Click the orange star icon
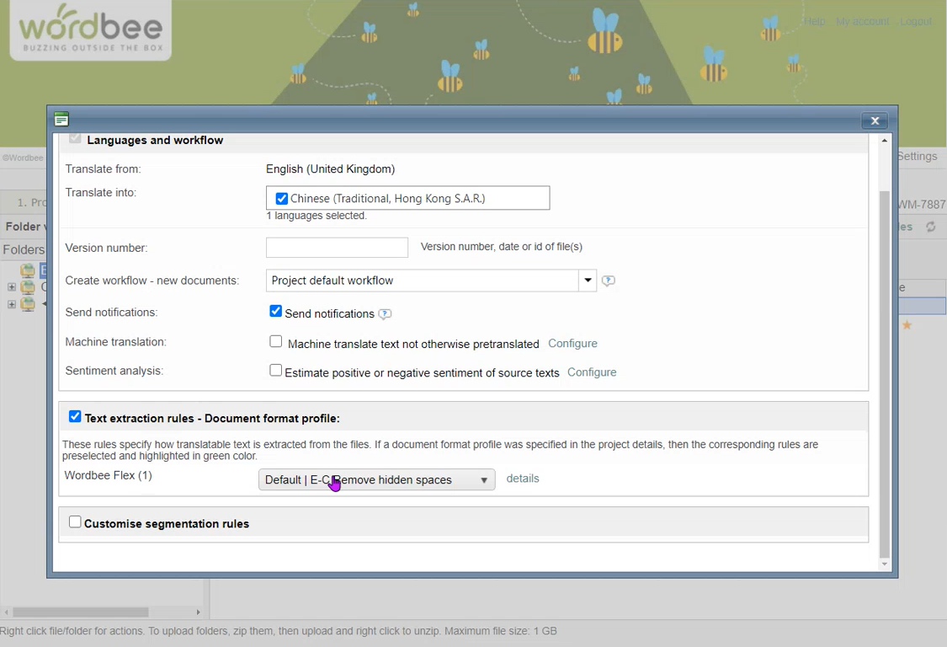Screen dimensions: 947x647 [x=907, y=325]
